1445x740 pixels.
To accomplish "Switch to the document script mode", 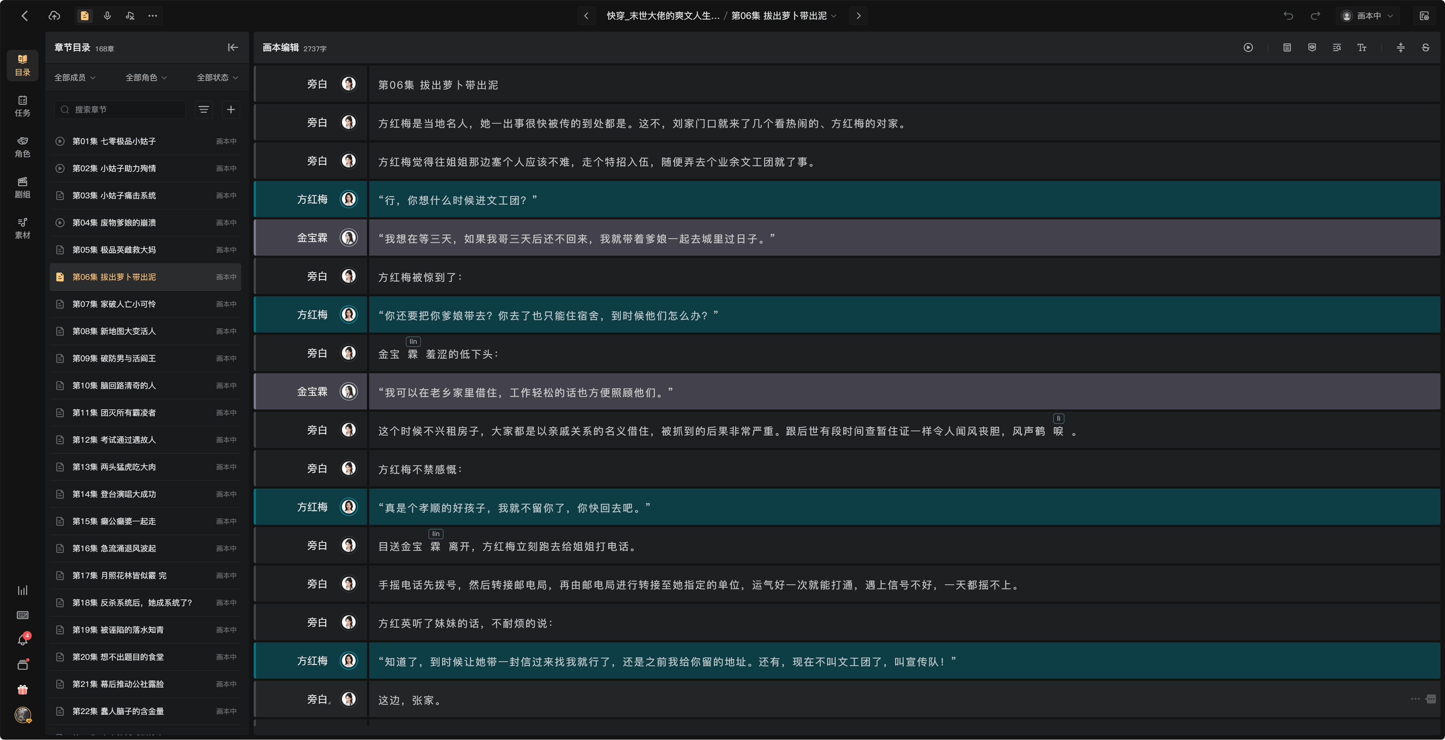I will pos(85,16).
